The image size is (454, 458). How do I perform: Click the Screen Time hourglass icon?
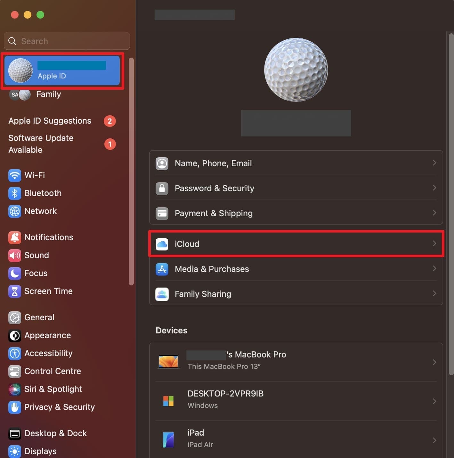click(15, 291)
